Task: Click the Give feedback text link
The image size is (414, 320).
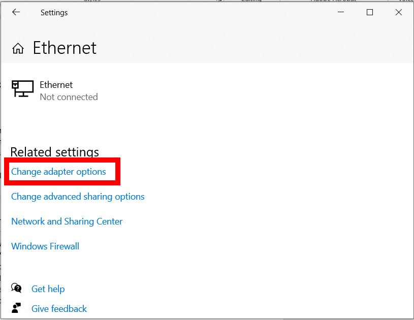Action: point(59,309)
